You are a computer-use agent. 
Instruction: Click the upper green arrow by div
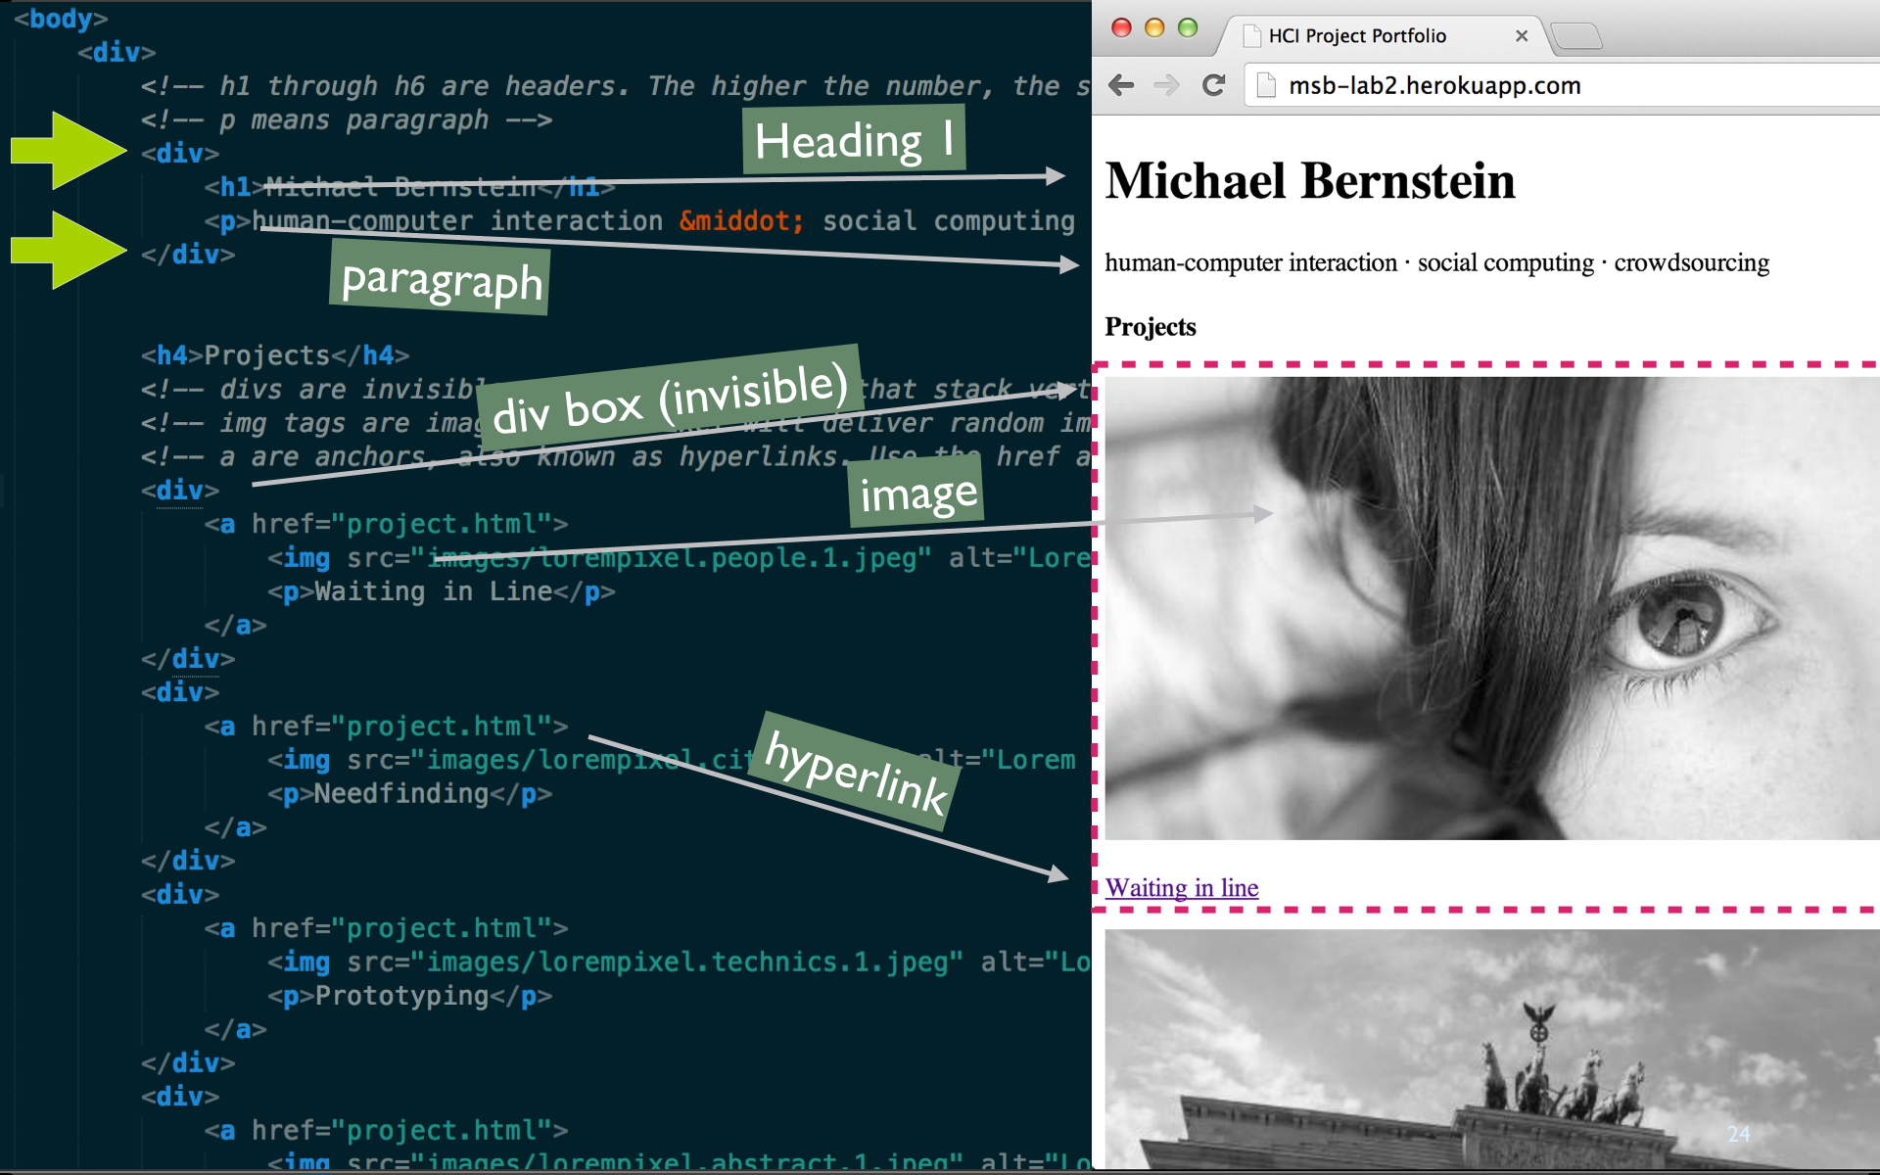[69, 150]
